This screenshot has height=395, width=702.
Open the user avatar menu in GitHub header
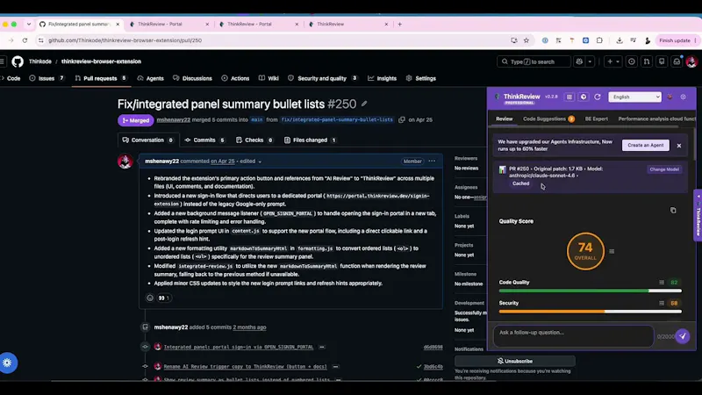[x=691, y=61]
